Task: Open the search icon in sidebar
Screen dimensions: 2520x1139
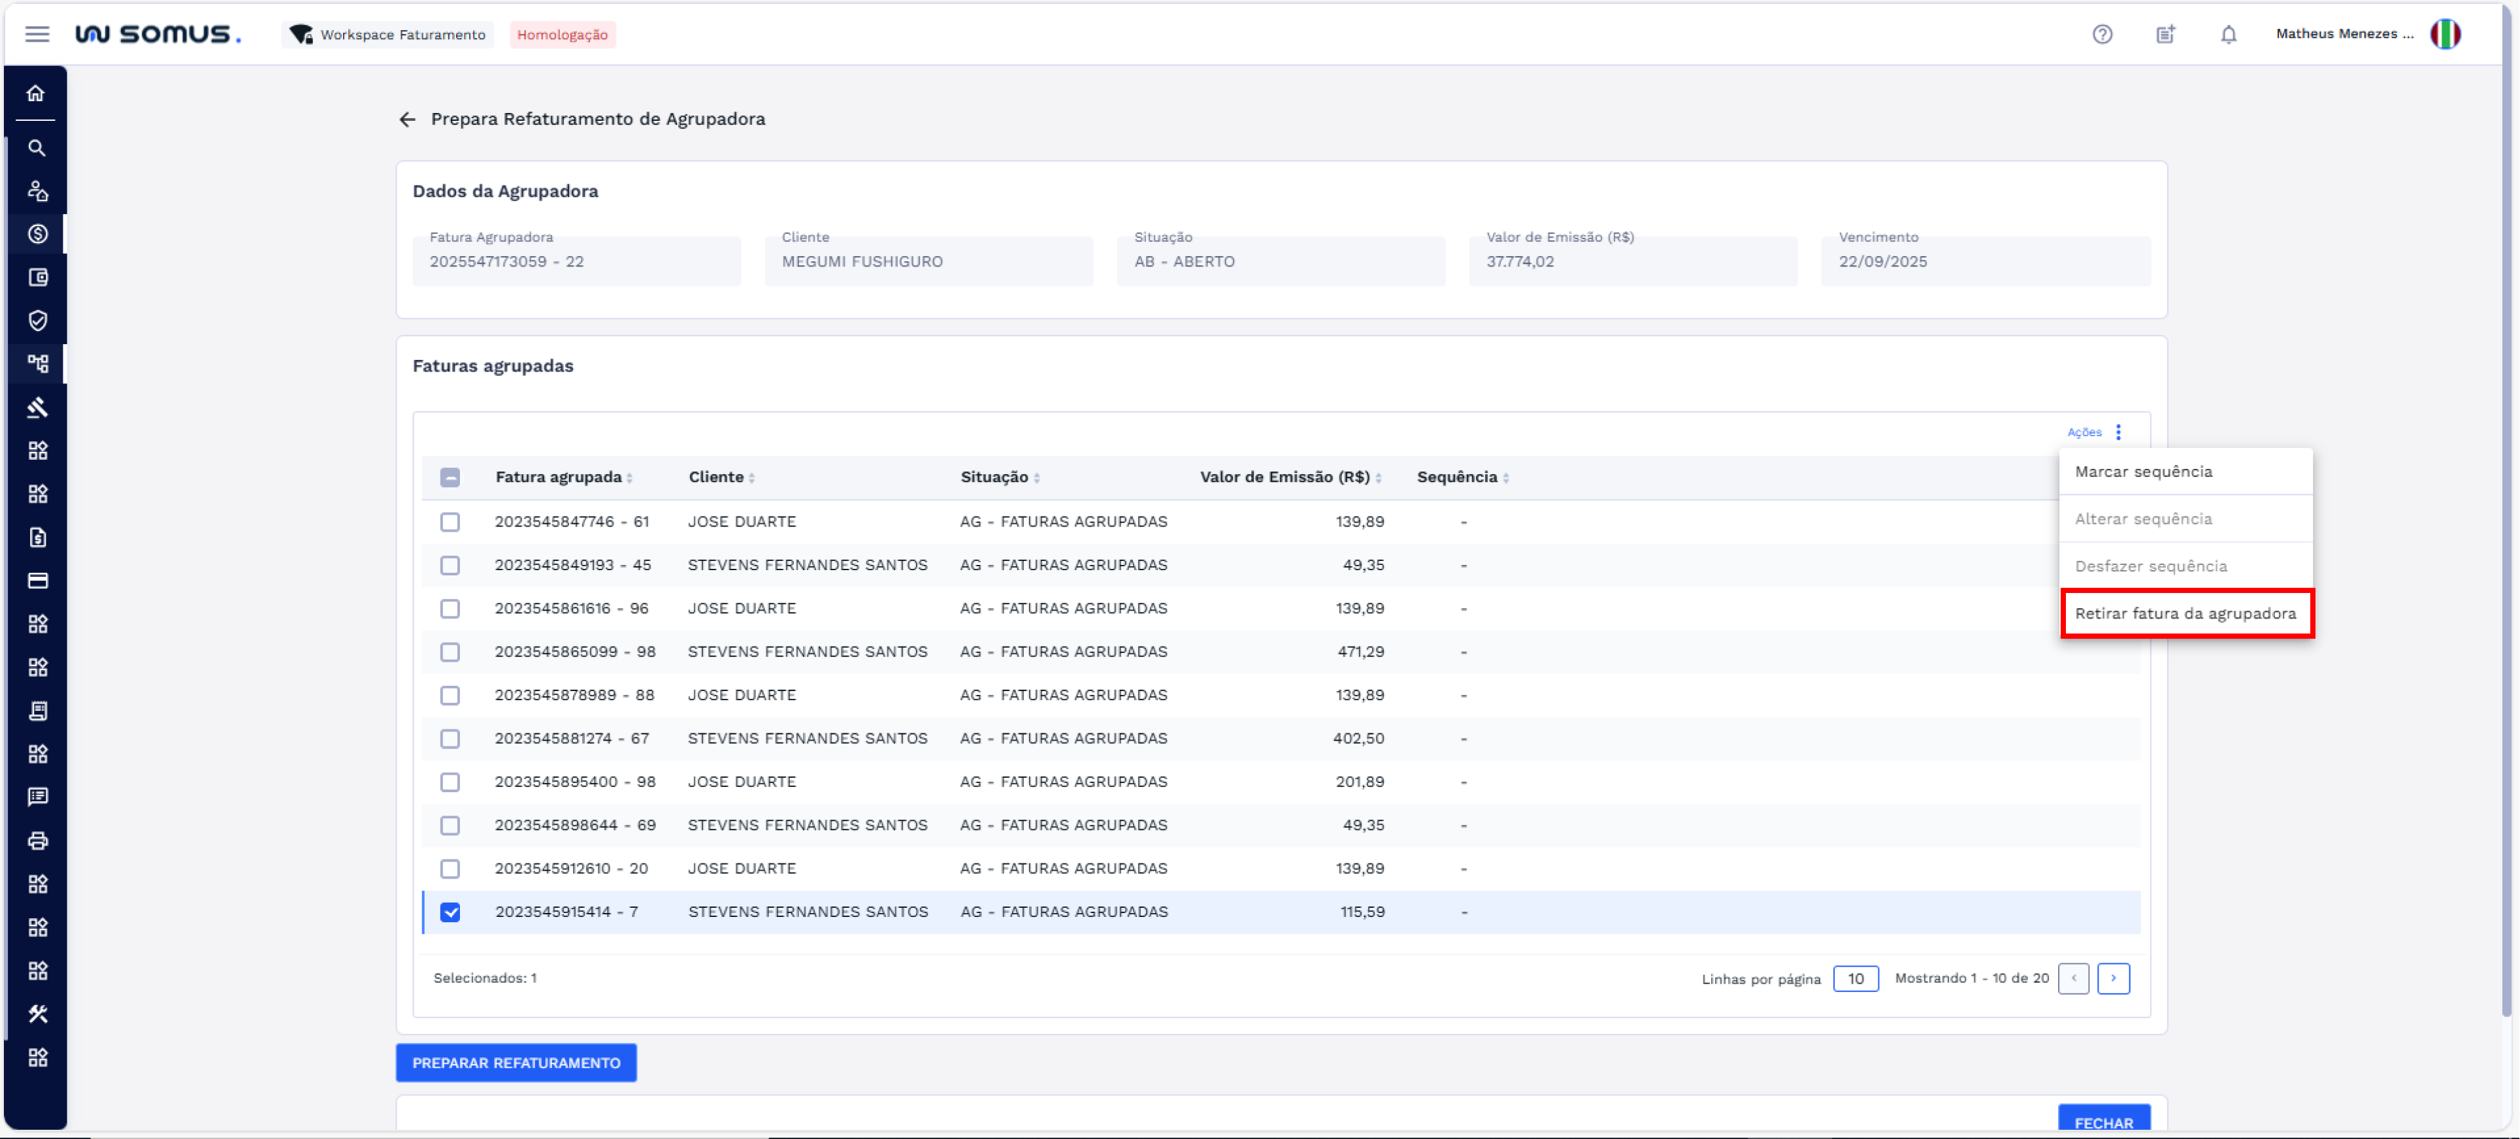Action: 36,149
